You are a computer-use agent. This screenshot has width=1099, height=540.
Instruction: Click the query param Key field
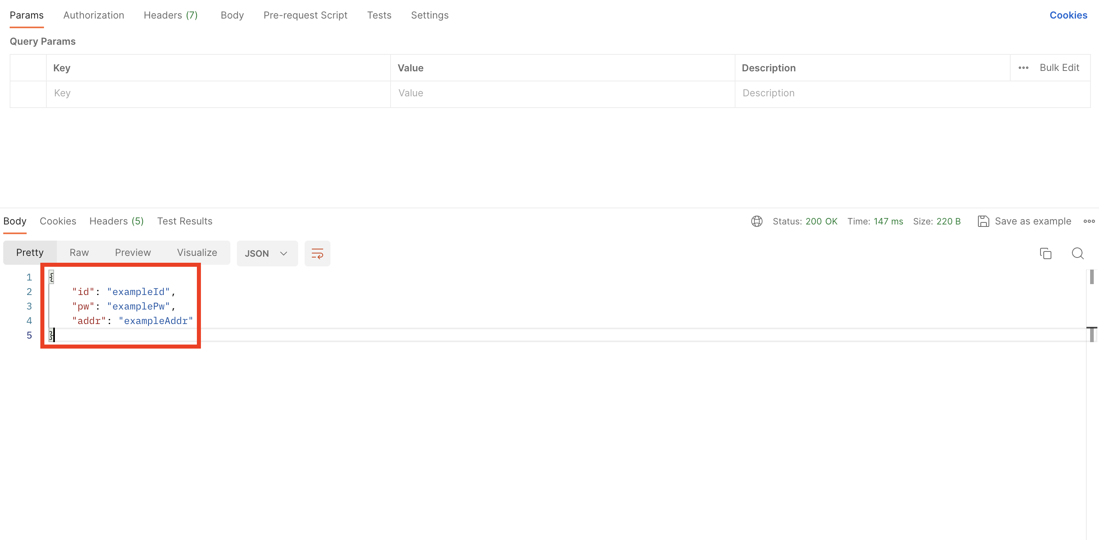(217, 93)
